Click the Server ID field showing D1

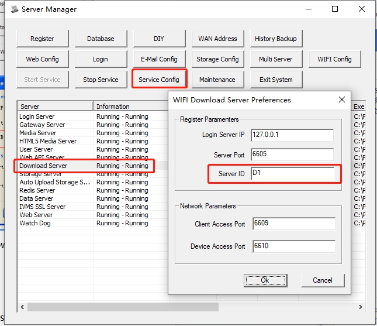(x=292, y=173)
